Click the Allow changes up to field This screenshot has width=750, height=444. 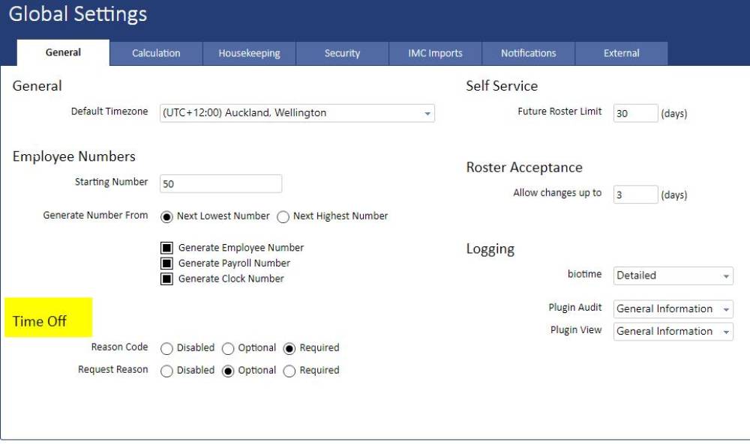[x=635, y=195]
